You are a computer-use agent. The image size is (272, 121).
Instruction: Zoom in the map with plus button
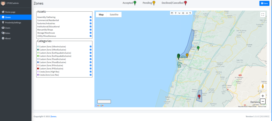(x=263, y=96)
